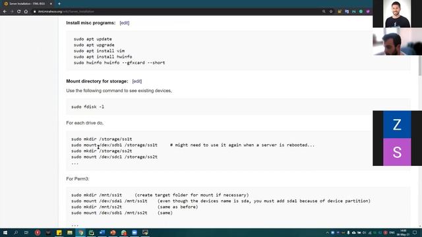Click the microphone icon in the system tray

click(348, 232)
